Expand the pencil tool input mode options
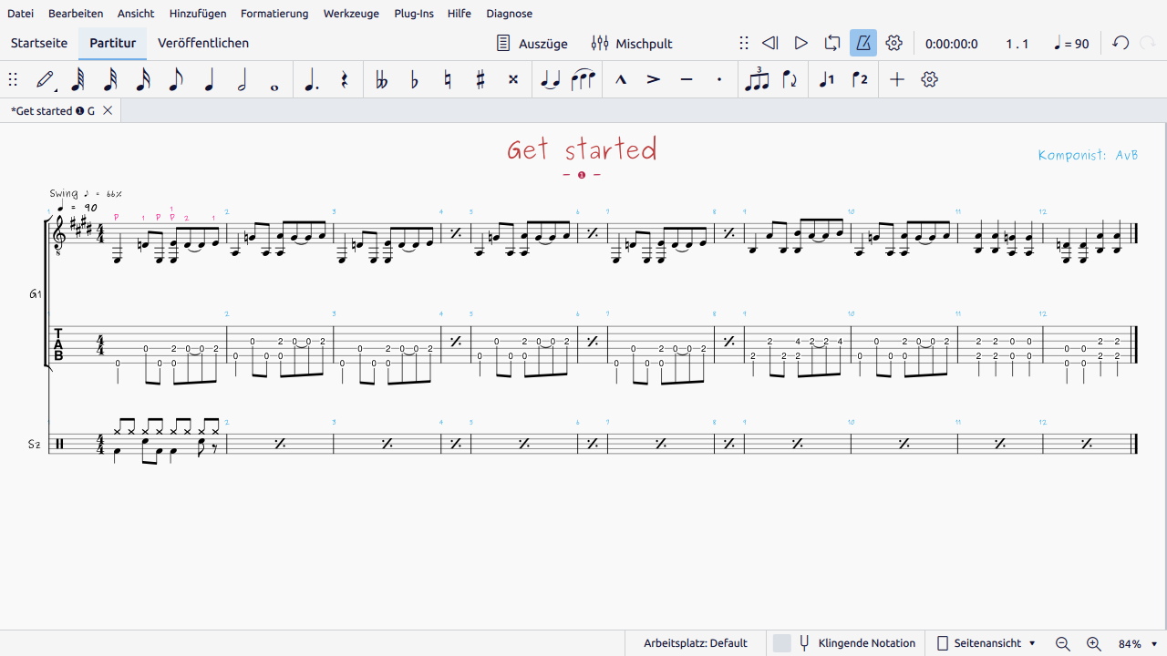This screenshot has height=656, width=1167. [57, 89]
